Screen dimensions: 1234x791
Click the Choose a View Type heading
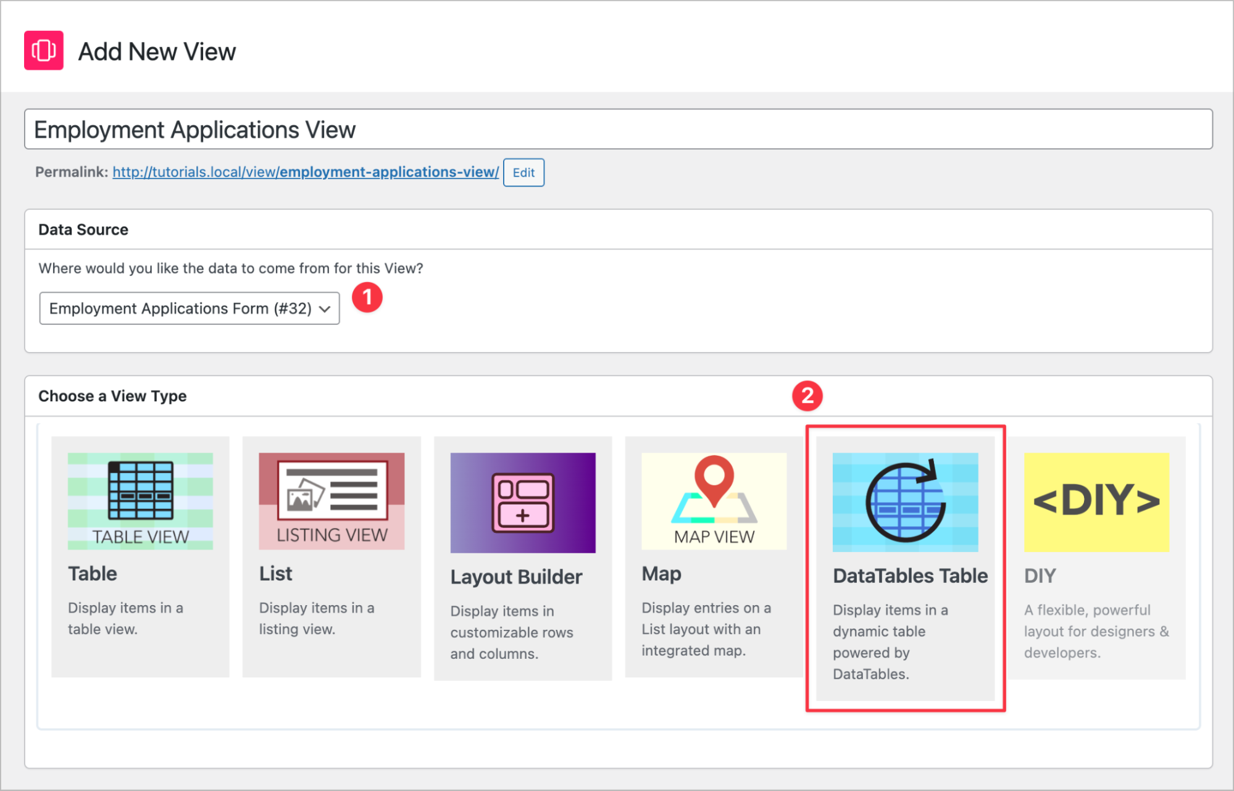click(x=112, y=396)
